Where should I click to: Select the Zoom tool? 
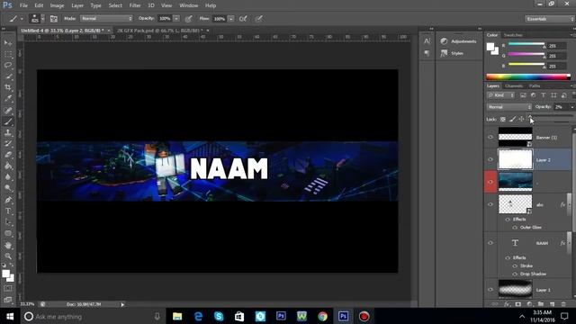tap(8, 256)
